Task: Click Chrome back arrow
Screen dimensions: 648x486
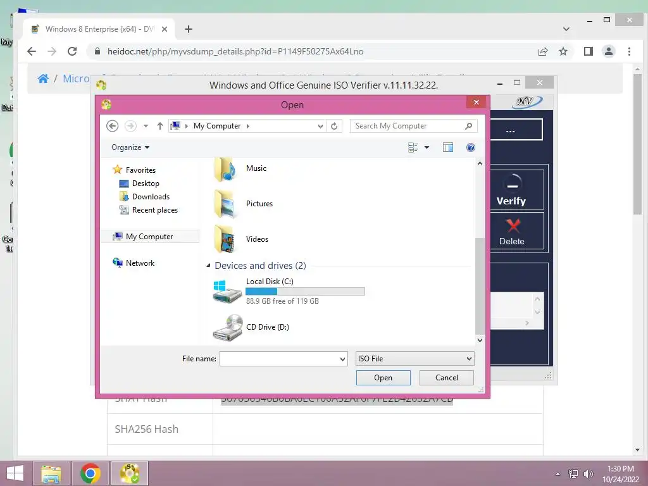Action: pyautogui.click(x=32, y=51)
